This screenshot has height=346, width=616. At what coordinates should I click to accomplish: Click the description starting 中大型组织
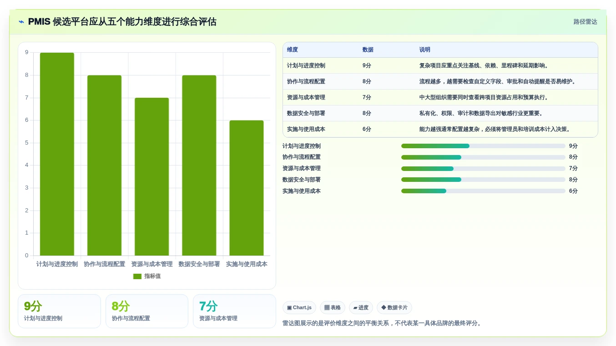tap(485, 97)
